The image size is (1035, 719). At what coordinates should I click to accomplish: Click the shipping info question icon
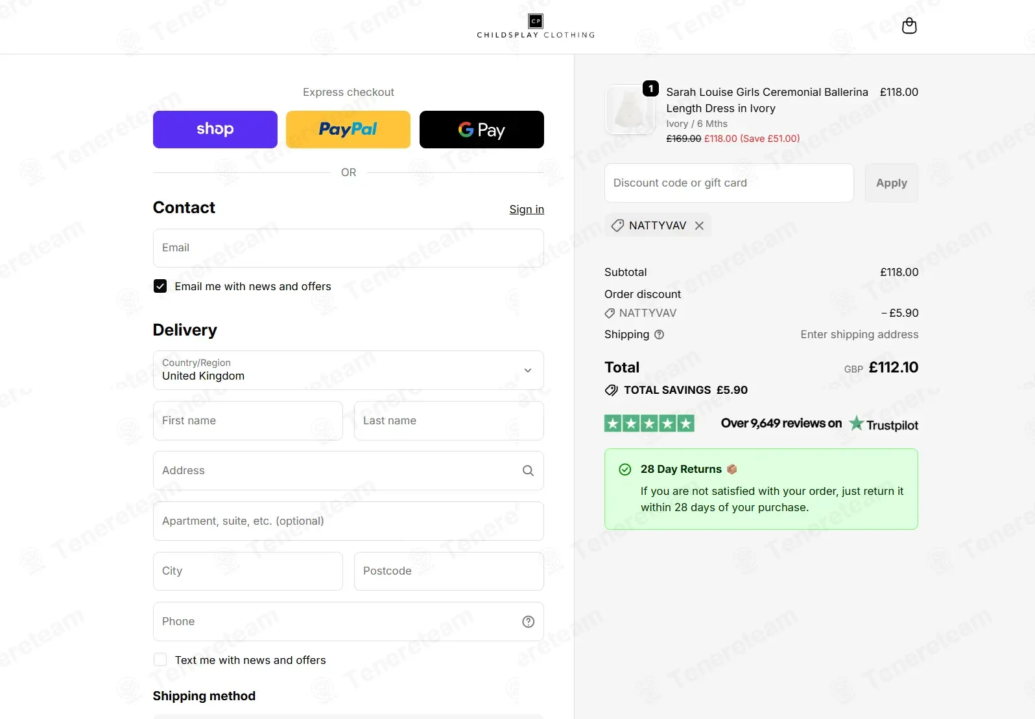(x=659, y=335)
